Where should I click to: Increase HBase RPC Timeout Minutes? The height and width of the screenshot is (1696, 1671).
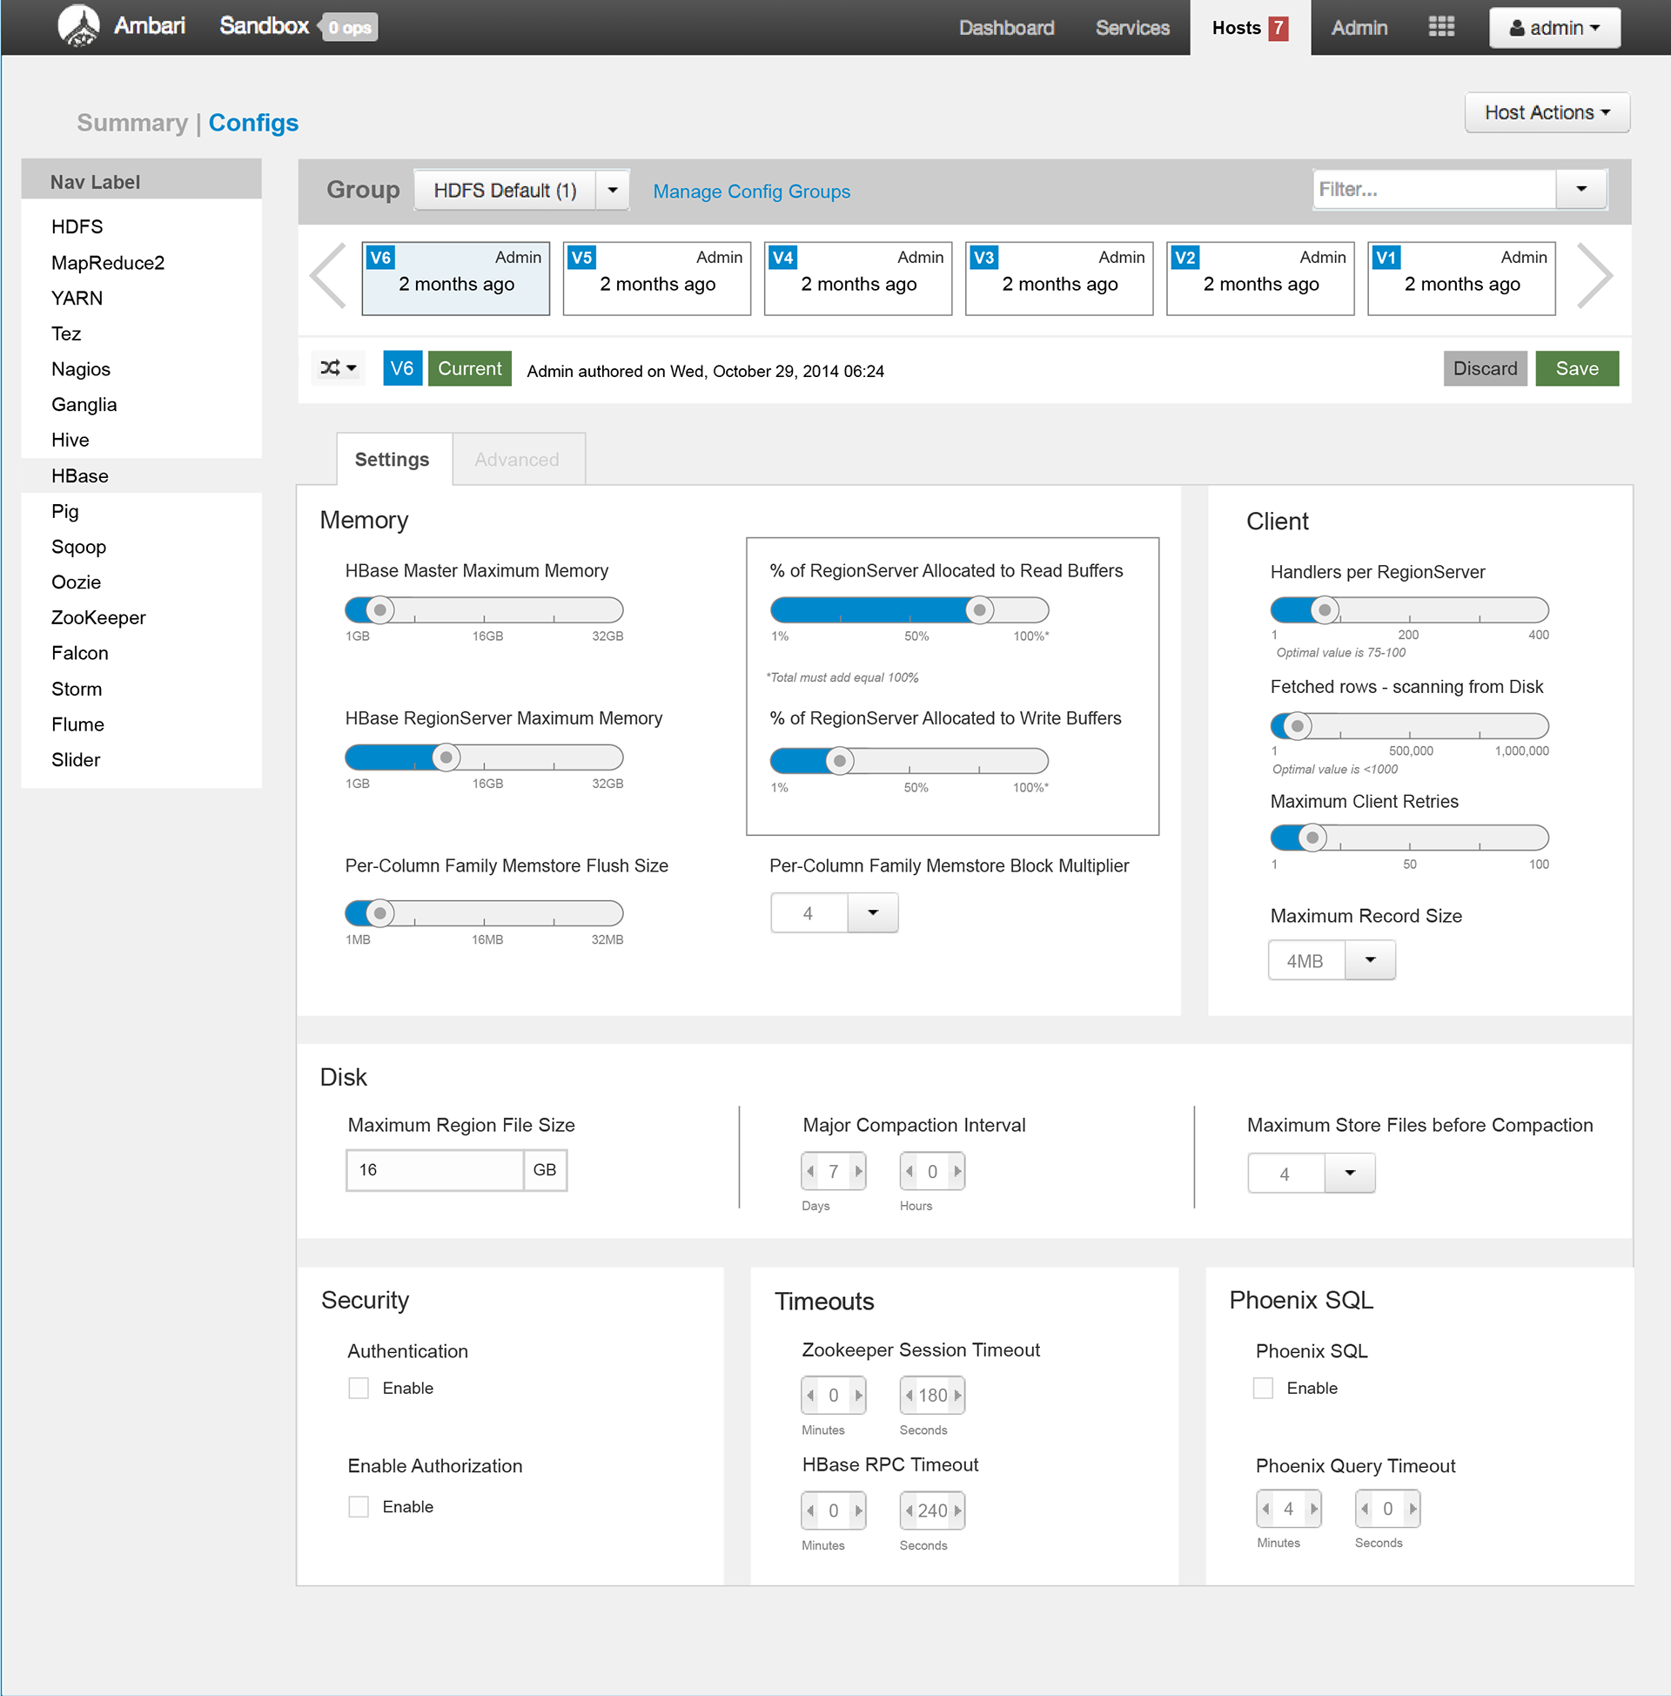click(858, 1510)
